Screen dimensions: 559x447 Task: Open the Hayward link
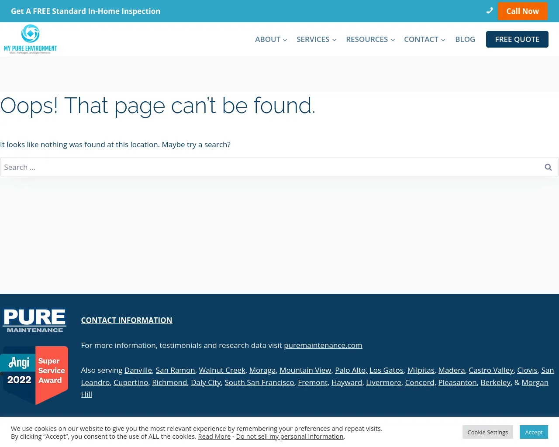coord(347,382)
